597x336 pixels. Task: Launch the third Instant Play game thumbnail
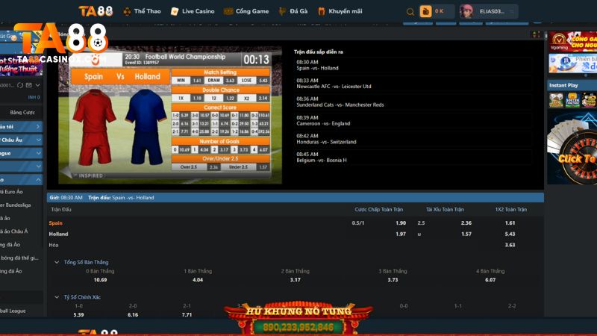coord(589,100)
